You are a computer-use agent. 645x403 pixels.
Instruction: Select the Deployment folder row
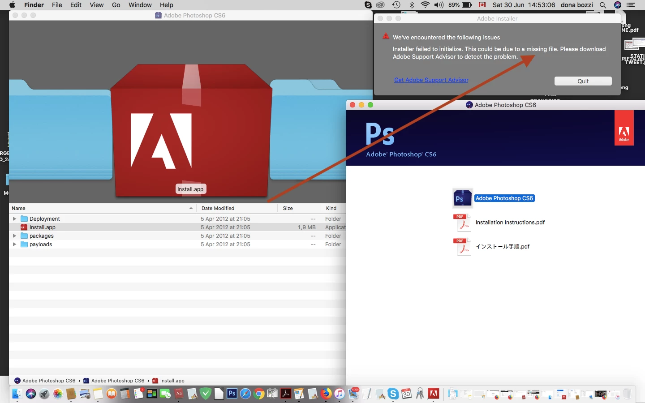(x=177, y=219)
